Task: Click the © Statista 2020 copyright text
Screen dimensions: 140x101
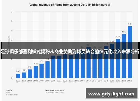Action: tap(12, 95)
